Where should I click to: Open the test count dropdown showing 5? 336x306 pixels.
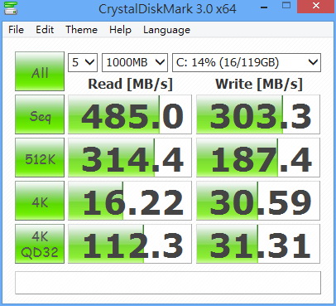click(83, 62)
